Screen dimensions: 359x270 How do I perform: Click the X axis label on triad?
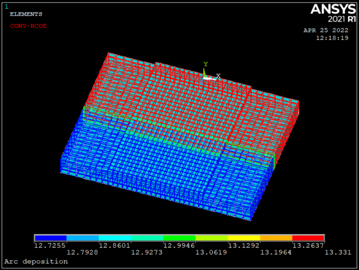tap(218, 76)
